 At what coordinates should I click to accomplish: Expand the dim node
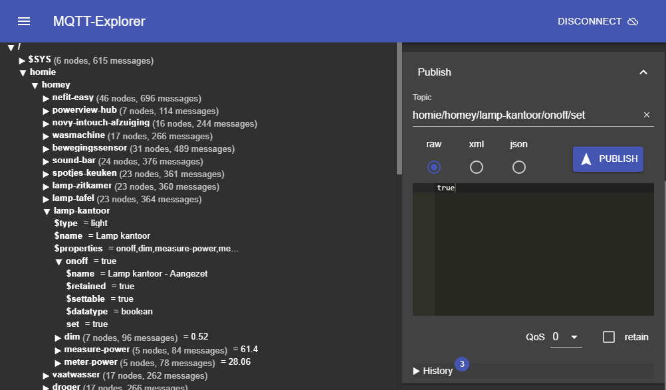[58, 338]
